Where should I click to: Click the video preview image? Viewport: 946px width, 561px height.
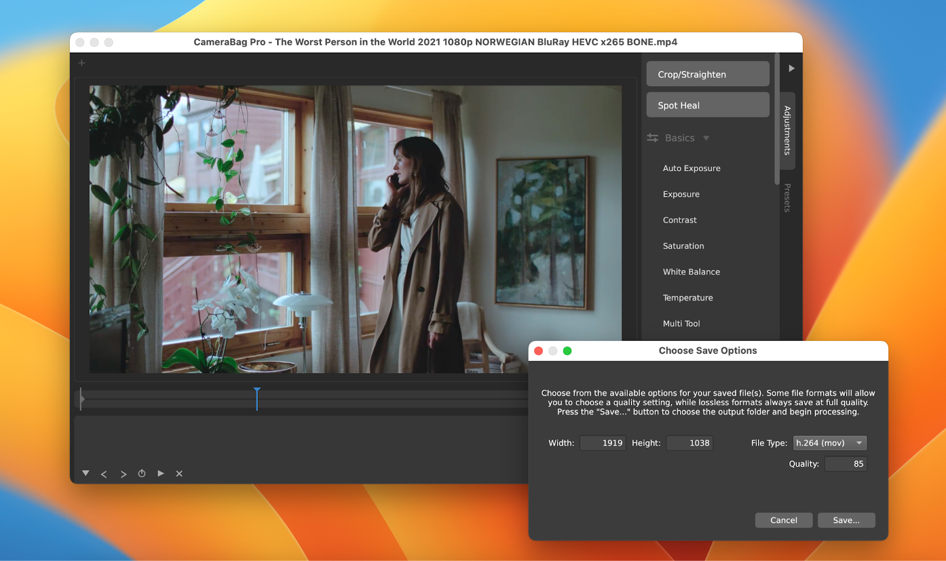(355, 229)
